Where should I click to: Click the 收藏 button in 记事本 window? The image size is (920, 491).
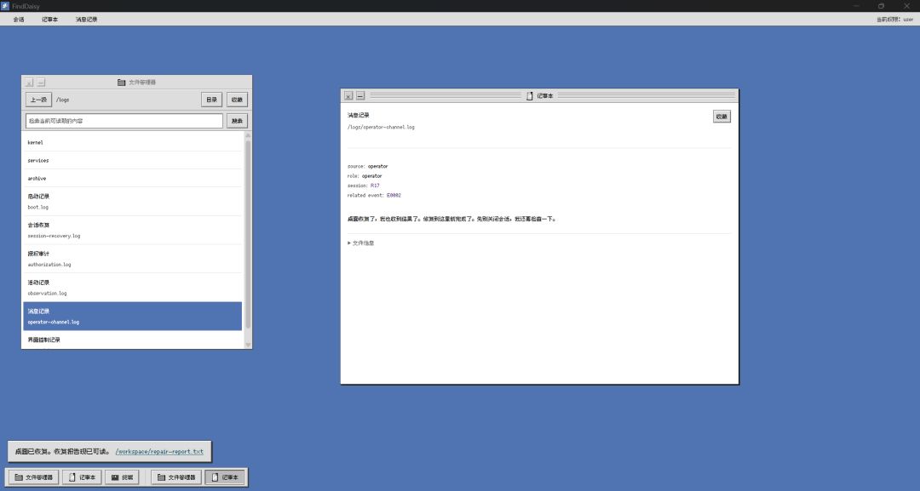(x=722, y=117)
